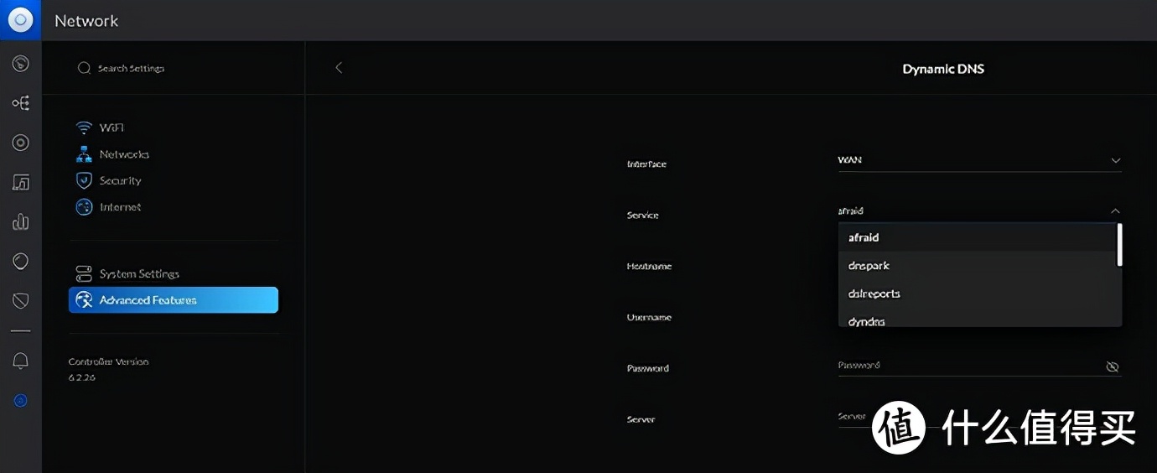Screen dimensions: 1157x473
Task: Click the service list scrollbar
Action: click(x=1119, y=245)
